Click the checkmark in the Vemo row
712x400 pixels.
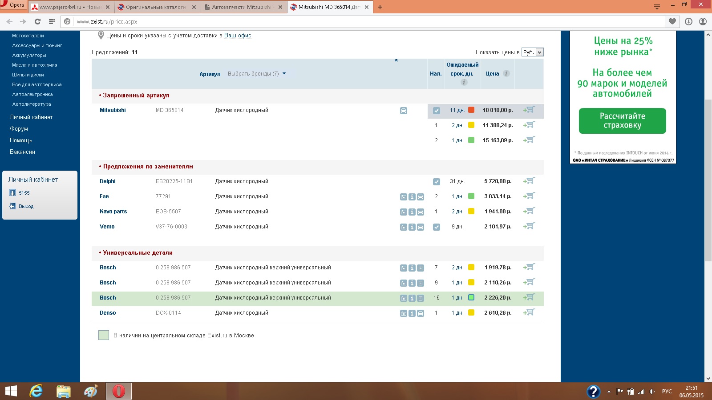click(436, 227)
